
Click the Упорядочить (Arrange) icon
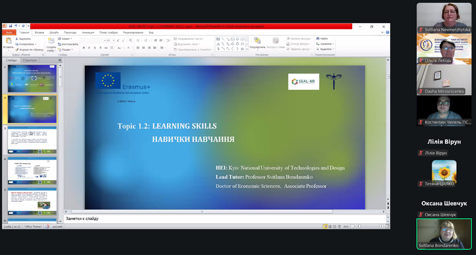tap(257, 41)
